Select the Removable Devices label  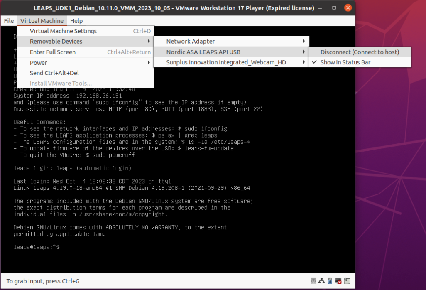56,41
